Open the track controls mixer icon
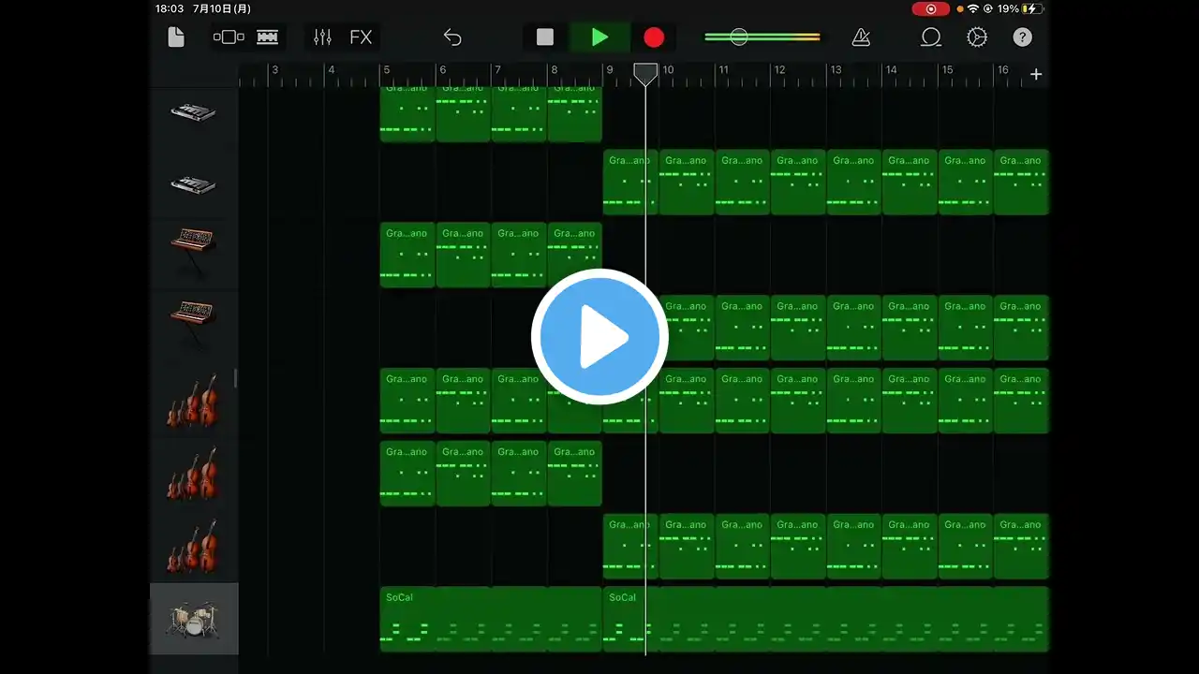Screen dimensions: 1199x674 tap(322, 37)
